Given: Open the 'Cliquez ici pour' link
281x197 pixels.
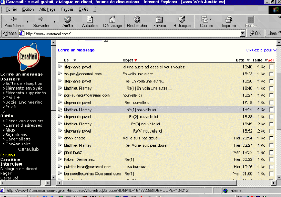Looking at the screenshot, I should pyautogui.click(x=261, y=50).
